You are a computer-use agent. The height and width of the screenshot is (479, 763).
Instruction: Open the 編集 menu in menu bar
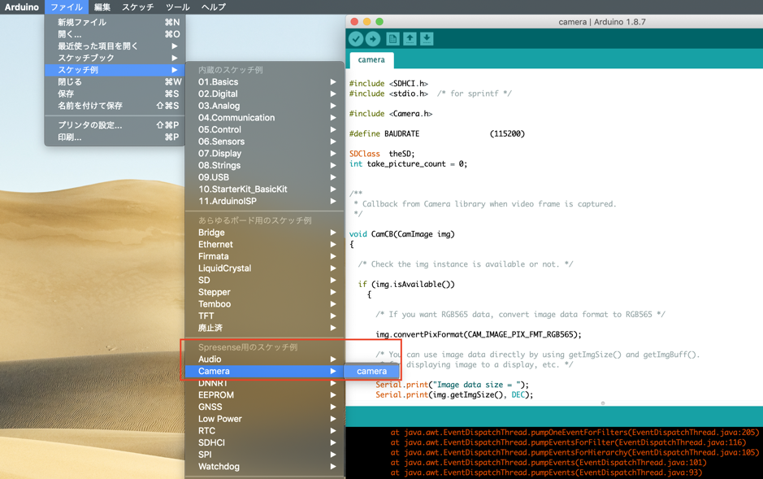tap(102, 7)
